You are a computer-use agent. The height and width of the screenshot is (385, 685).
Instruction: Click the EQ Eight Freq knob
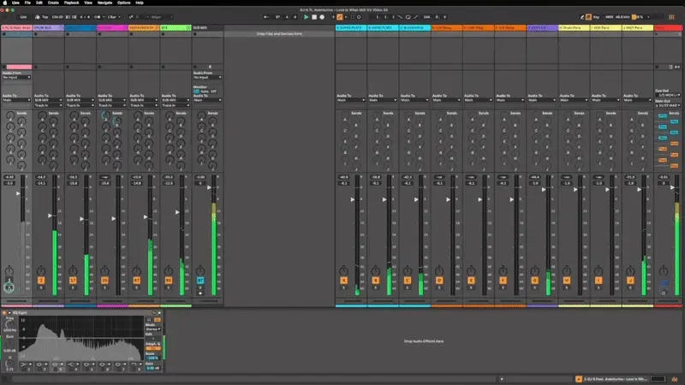pos(9,324)
